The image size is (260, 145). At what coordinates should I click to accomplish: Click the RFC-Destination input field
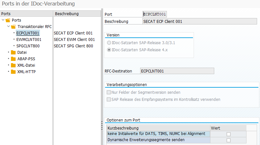click(177, 71)
